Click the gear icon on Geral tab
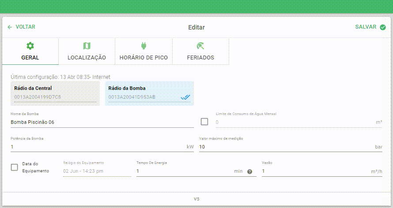Image resolution: width=393 pixels, height=208 pixels. pos(30,46)
